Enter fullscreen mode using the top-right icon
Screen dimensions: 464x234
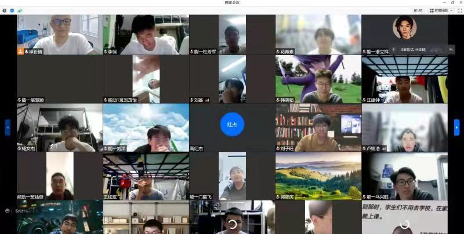coord(459,10)
